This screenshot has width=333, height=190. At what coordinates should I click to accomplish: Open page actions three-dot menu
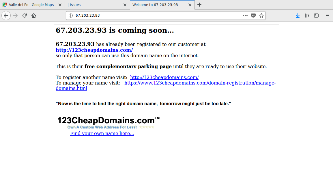(245, 16)
